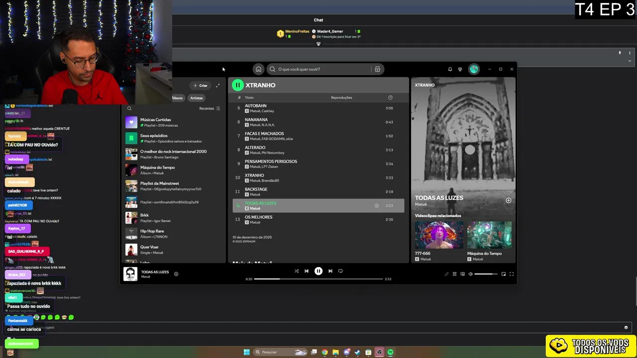Open the play queue
637x358 pixels.
(454, 274)
